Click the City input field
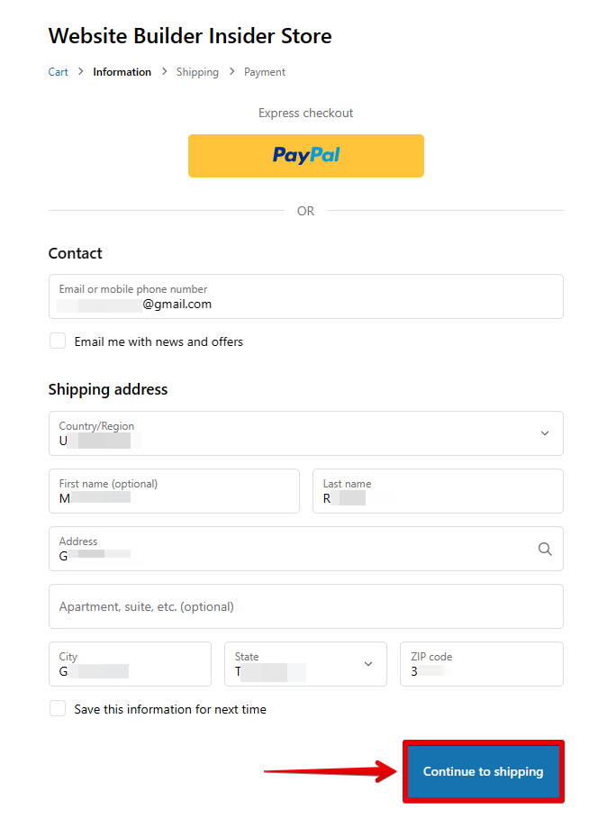The image size is (616, 819). point(130,664)
